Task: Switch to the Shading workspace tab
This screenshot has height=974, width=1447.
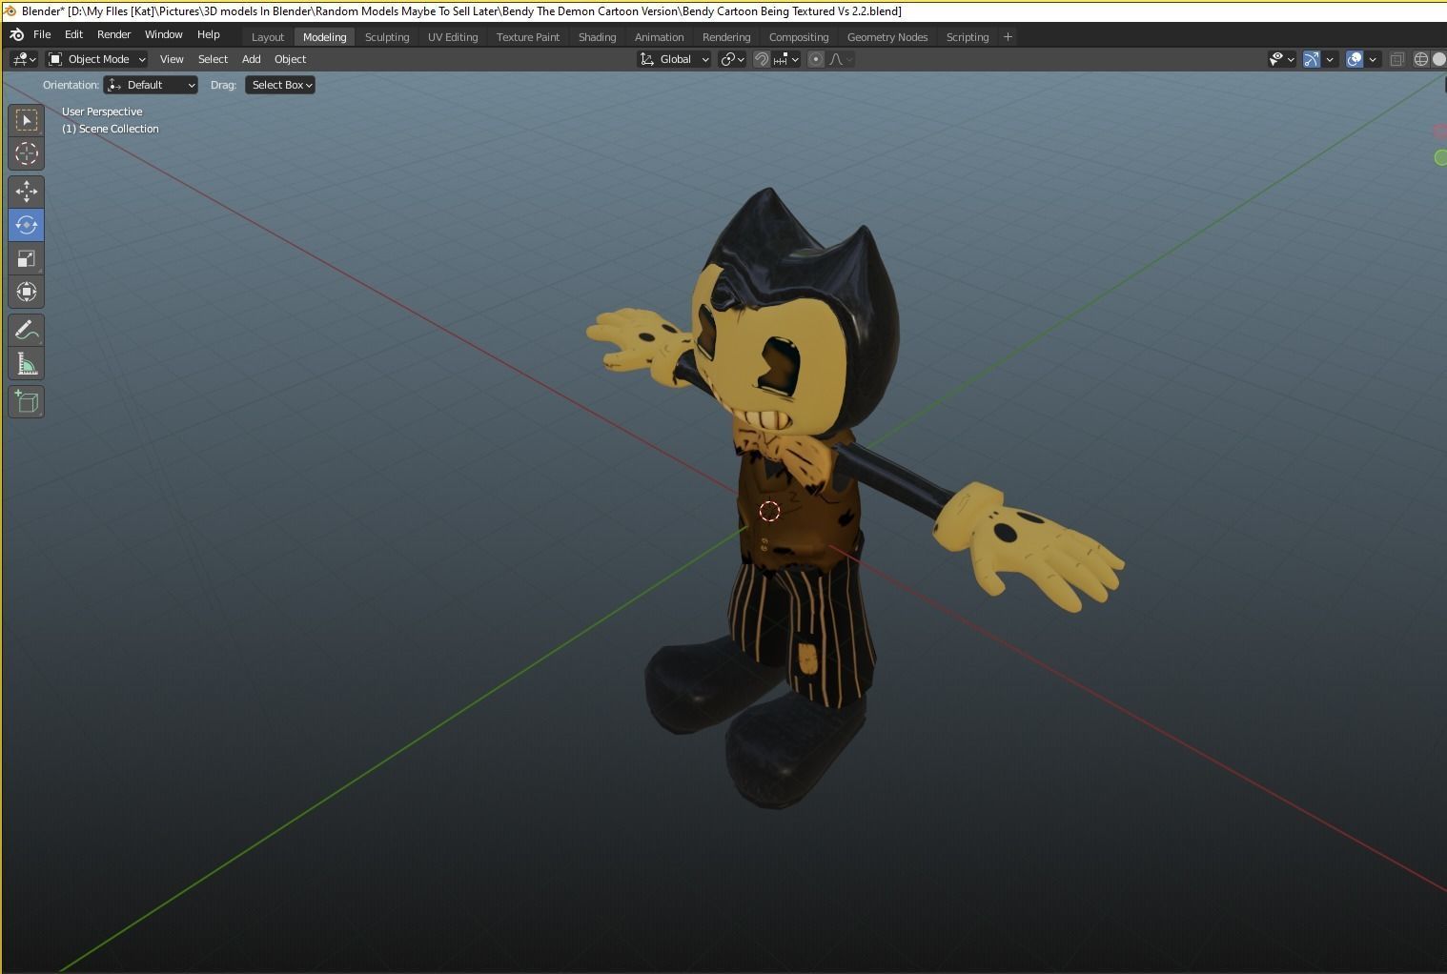Action: (597, 37)
